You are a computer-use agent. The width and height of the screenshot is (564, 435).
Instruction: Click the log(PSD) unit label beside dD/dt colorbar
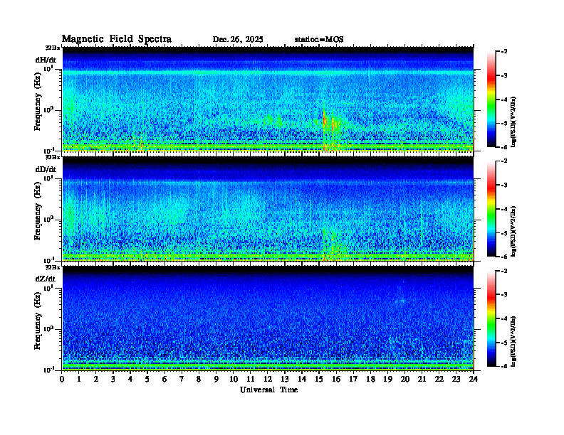coord(513,231)
